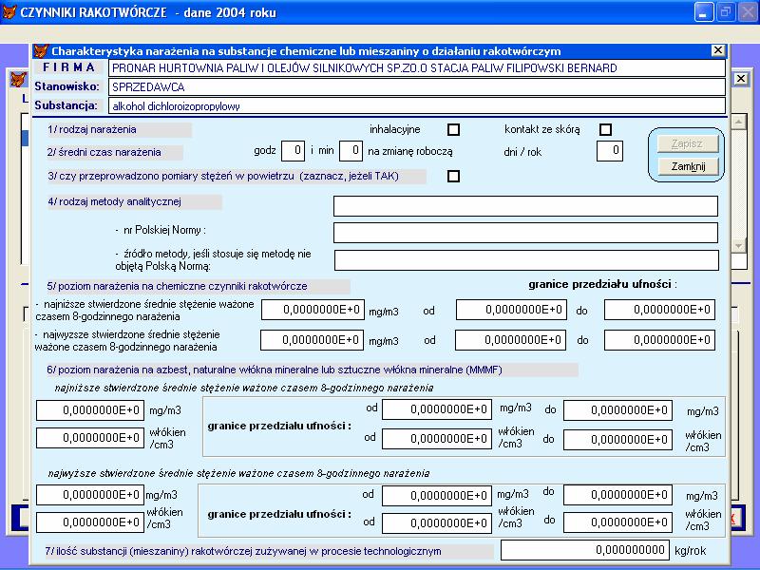The height and width of the screenshot is (570, 760).
Task: Click the Stanowisko field showing SPRZEDAWCA
Action: pos(417,86)
